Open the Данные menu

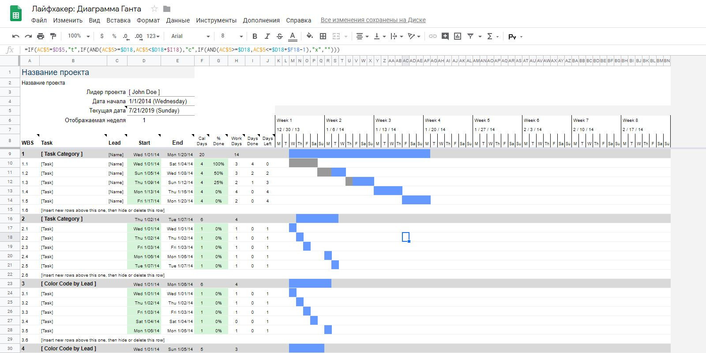pos(178,20)
